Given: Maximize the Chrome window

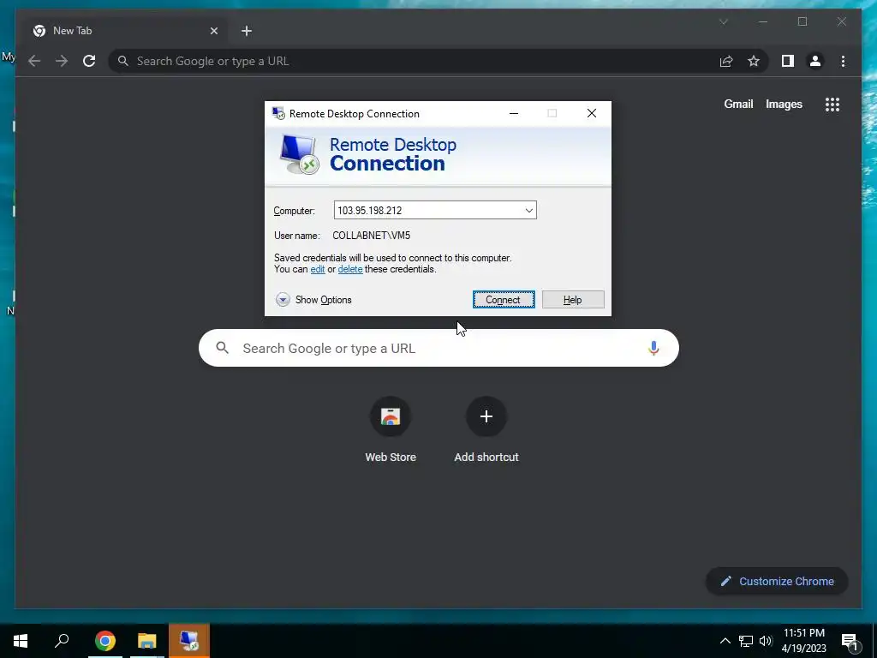Looking at the screenshot, I should (802, 21).
